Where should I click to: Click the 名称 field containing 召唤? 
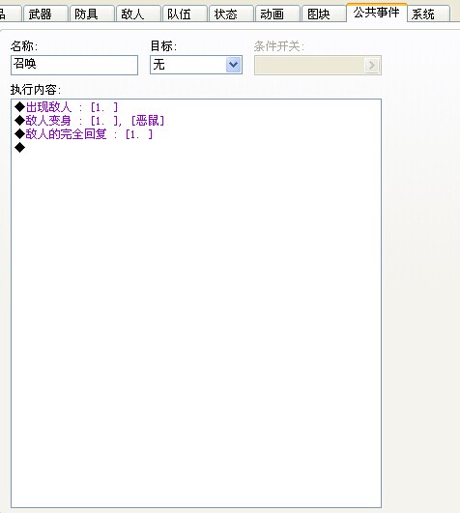pos(74,65)
